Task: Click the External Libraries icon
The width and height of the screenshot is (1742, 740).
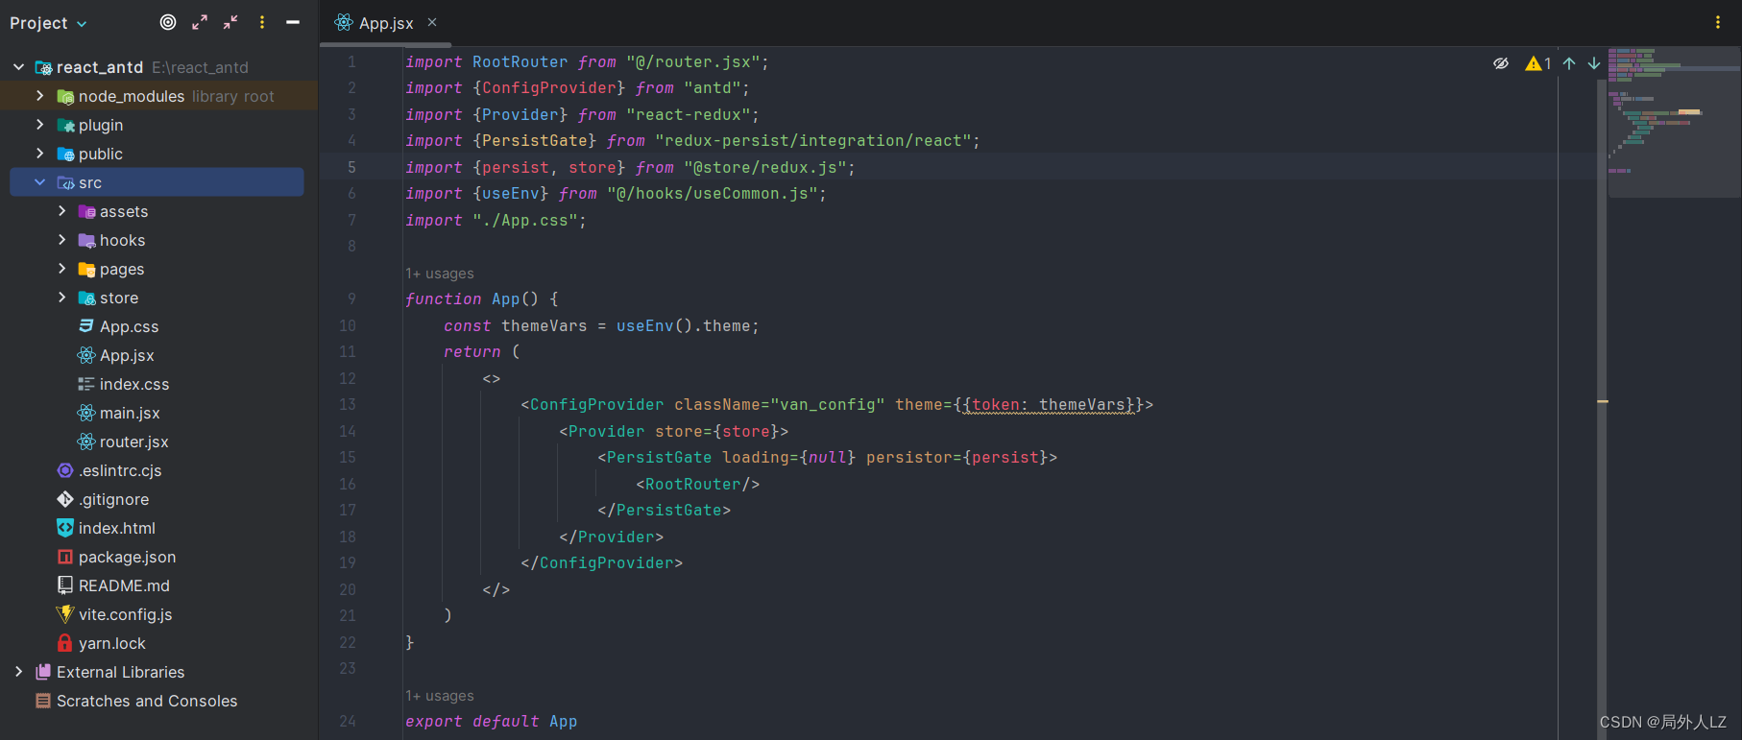Action: click(43, 672)
